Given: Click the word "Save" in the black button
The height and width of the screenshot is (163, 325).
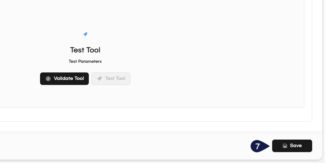Looking at the screenshot, I should pyautogui.click(x=296, y=146).
